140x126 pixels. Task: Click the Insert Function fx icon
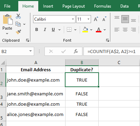click(x=76, y=51)
